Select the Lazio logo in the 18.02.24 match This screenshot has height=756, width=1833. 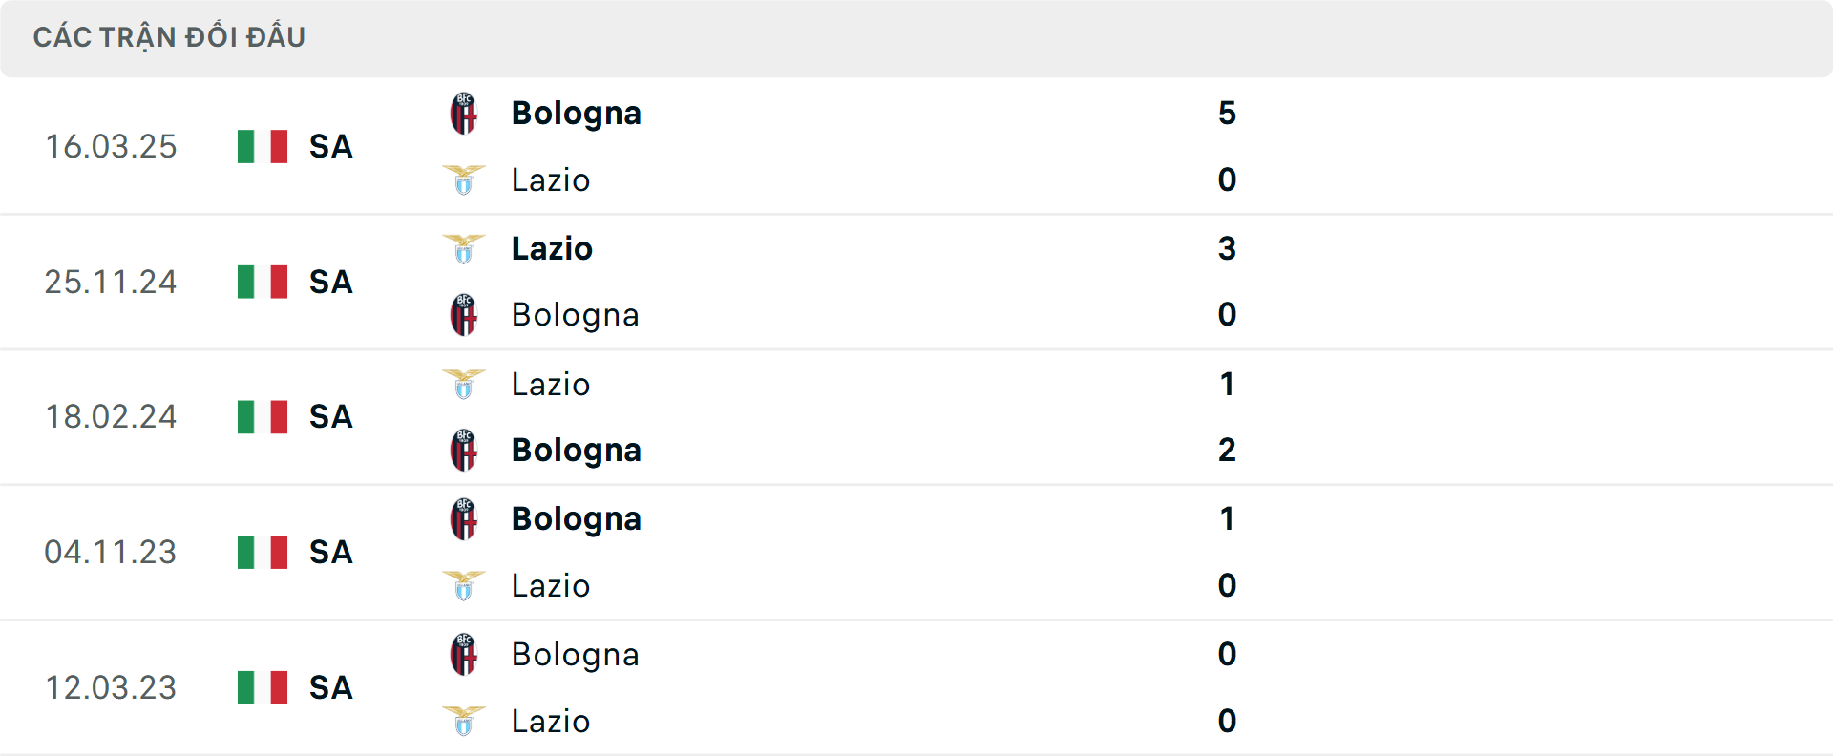tap(464, 384)
